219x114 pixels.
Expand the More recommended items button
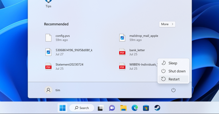point(167,24)
